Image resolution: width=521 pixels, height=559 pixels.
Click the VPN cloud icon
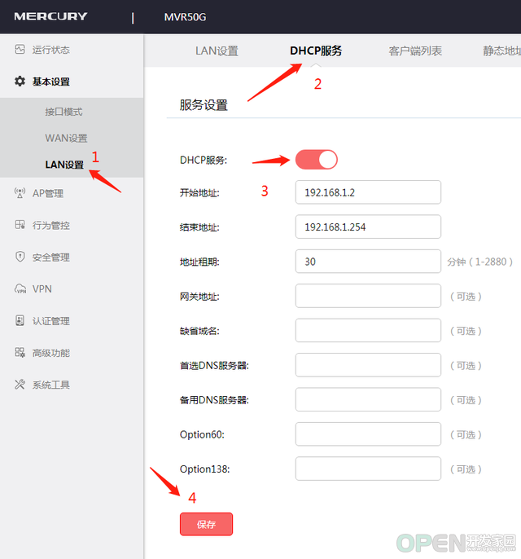tap(20, 288)
